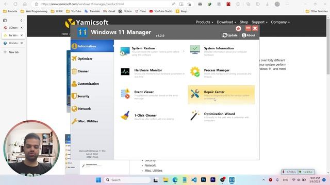Click Update button in Windows 11 Manager

[x=230, y=35]
